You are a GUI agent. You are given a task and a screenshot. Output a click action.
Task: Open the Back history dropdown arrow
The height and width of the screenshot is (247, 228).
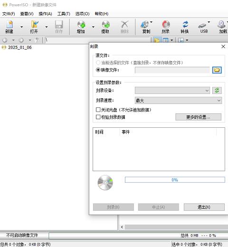click(13, 40)
